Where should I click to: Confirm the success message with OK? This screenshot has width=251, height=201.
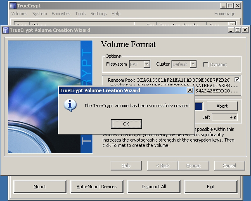pos(126,124)
